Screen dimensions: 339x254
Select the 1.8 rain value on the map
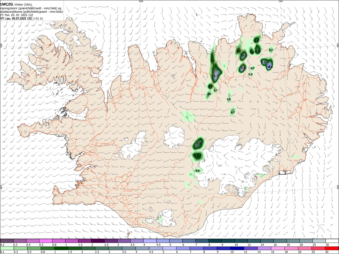(197, 156)
